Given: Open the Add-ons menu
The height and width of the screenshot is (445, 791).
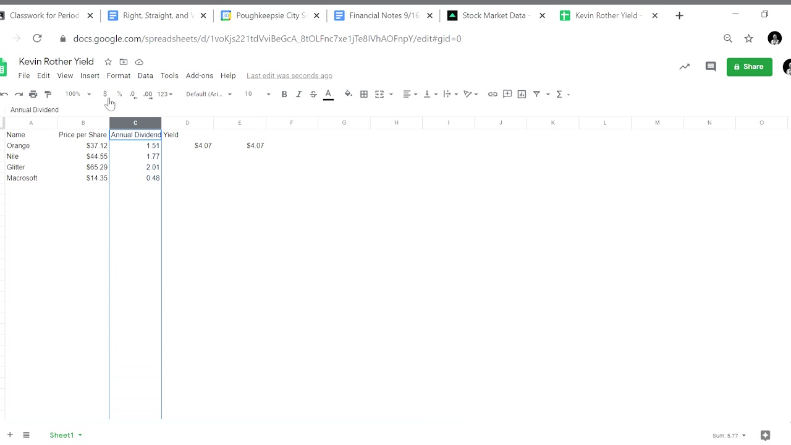Looking at the screenshot, I should (200, 75).
